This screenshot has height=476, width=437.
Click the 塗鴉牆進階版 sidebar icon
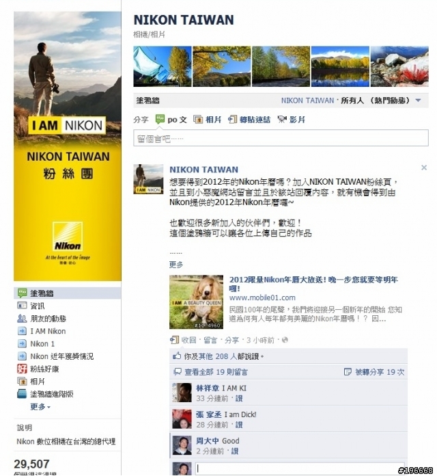tap(22, 394)
